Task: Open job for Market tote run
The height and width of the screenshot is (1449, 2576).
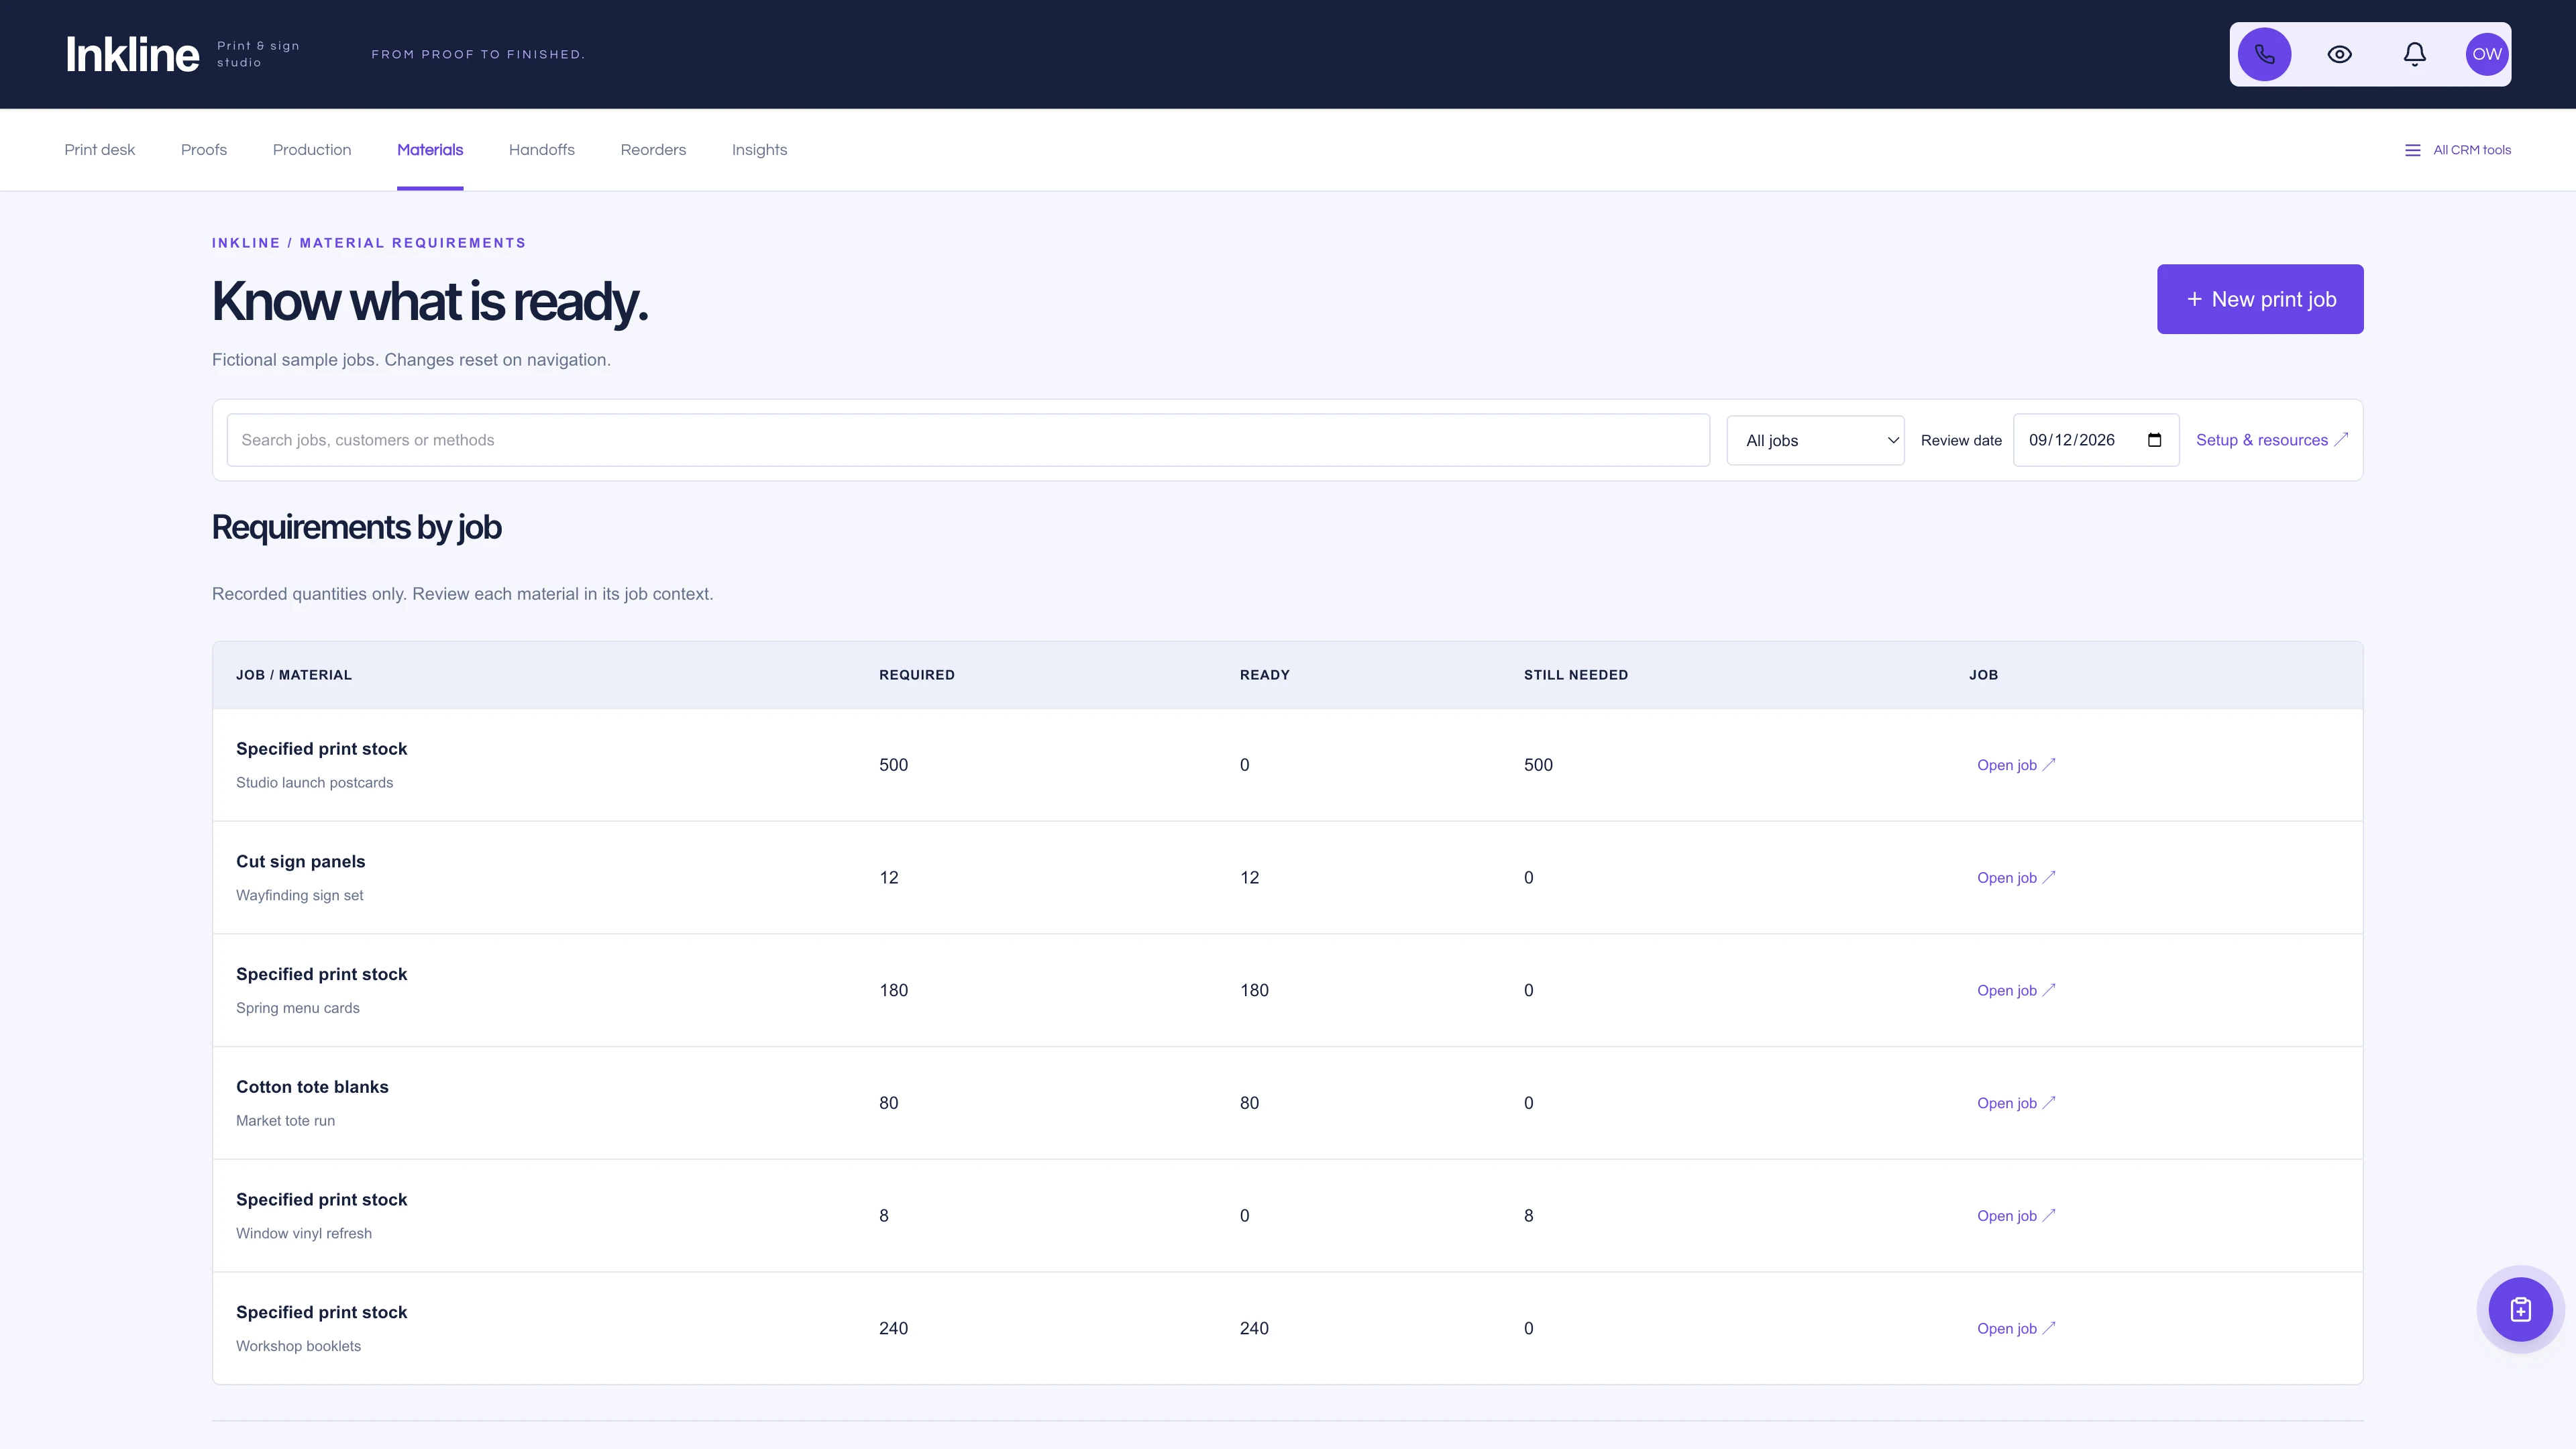Action: click(x=2015, y=1103)
